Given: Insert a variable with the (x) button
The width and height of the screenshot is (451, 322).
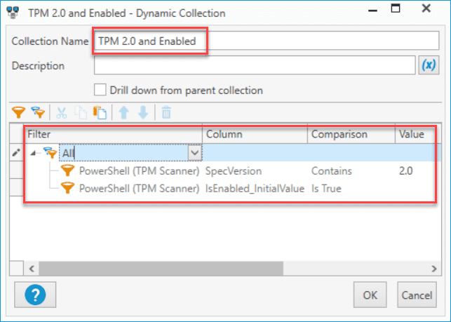Looking at the screenshot, I should pos(429,65).
